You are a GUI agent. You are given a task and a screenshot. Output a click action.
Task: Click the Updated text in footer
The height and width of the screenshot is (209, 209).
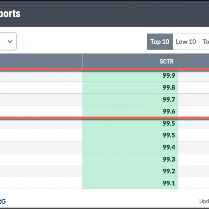pos(204,201)
